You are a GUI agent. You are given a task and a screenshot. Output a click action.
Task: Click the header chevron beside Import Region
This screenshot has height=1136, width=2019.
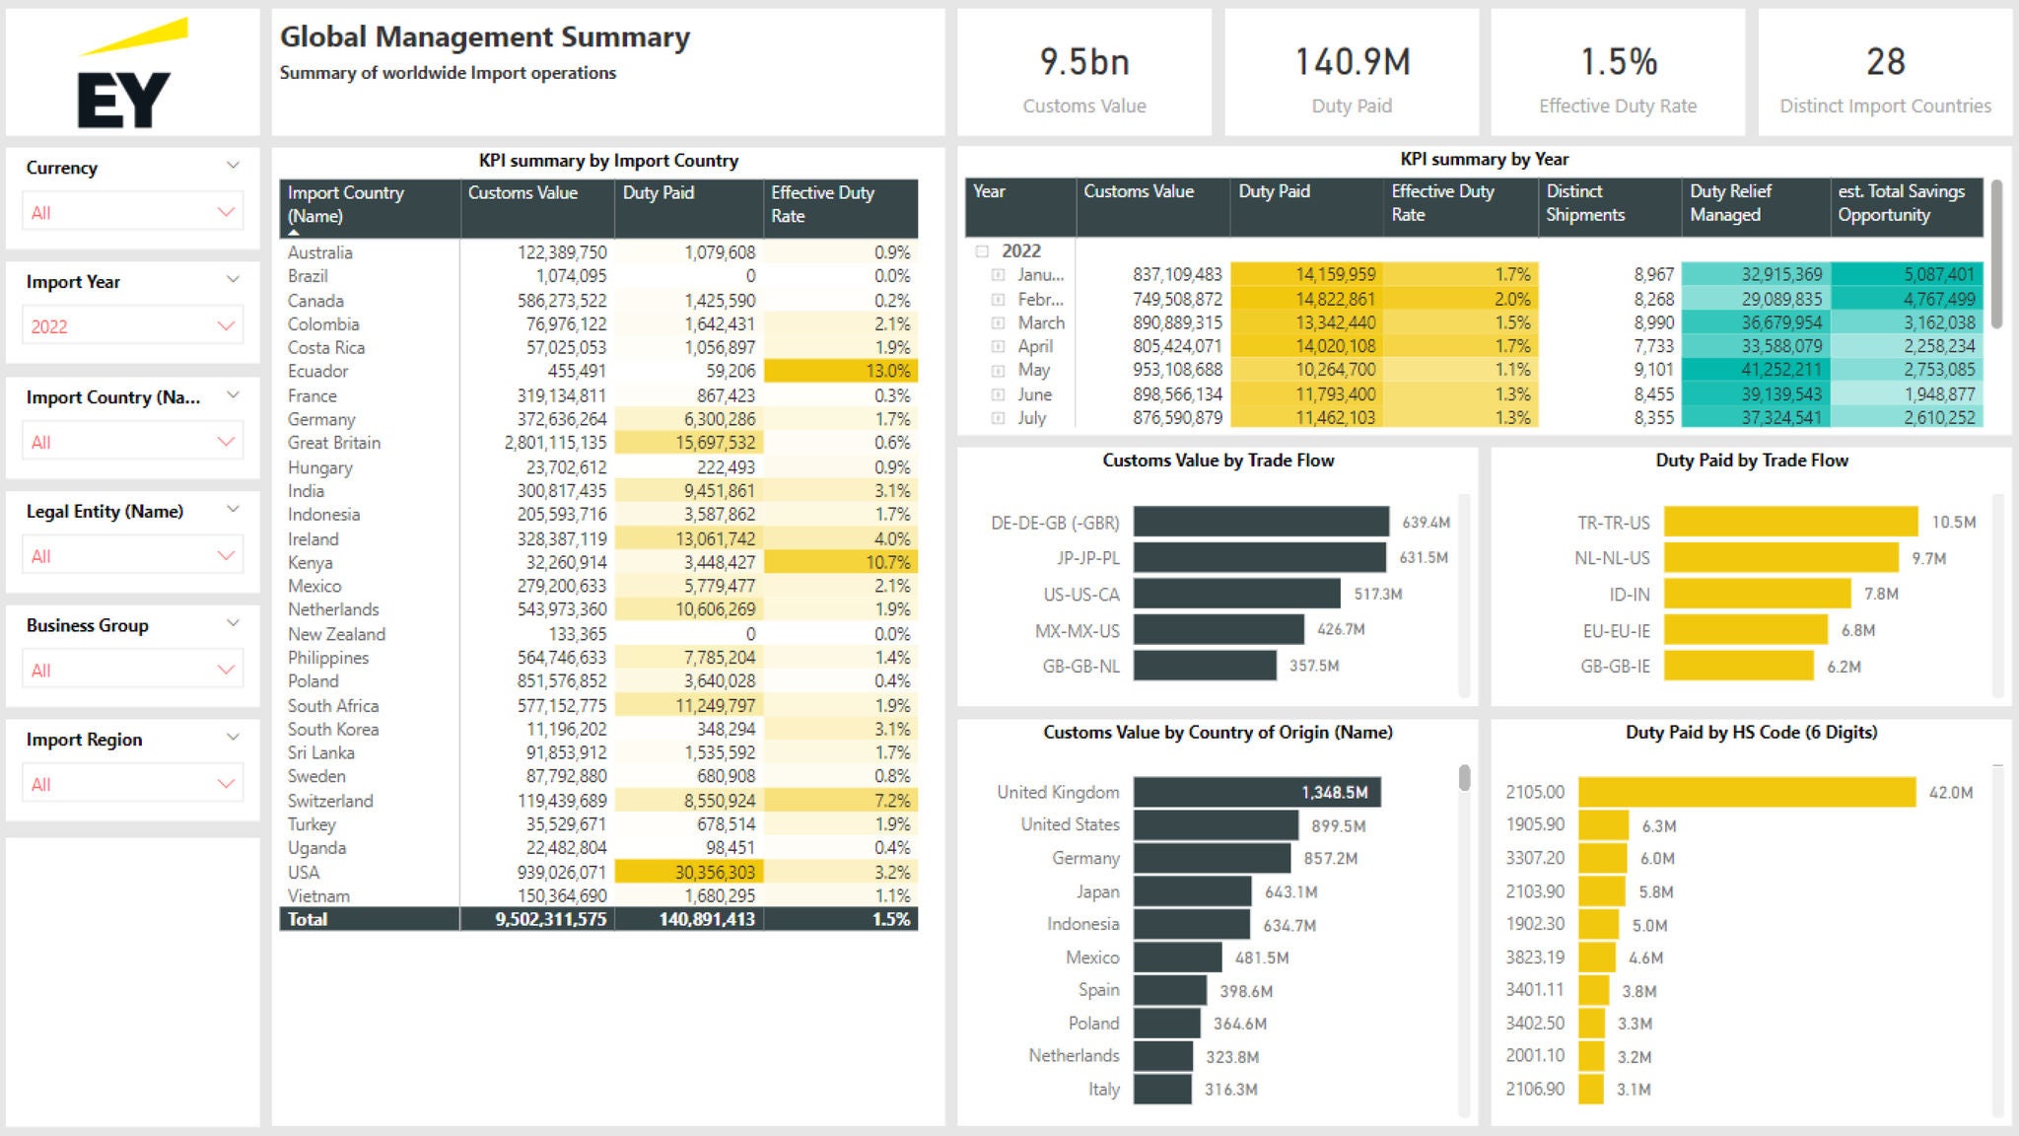tap(233, 738)
